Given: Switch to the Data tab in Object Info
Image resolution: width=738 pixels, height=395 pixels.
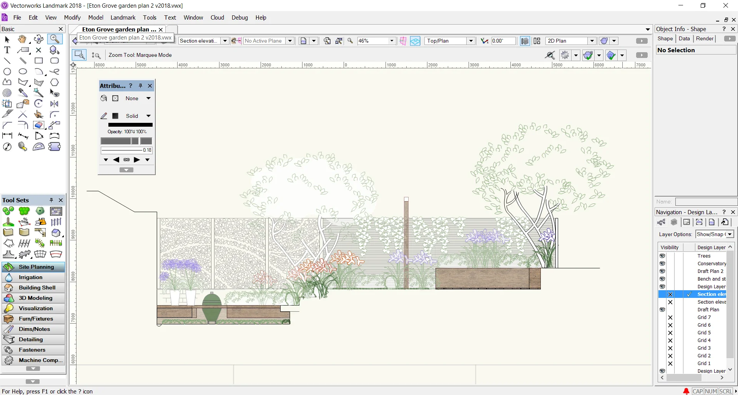Looking at the screenshot, I should coord(684,38).
